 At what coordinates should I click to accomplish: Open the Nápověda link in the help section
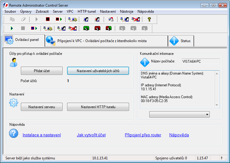click(179, 135)
